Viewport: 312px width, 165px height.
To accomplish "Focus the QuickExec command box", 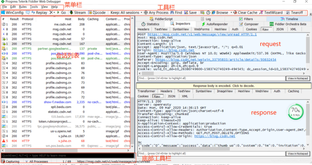I will (68, 155).
